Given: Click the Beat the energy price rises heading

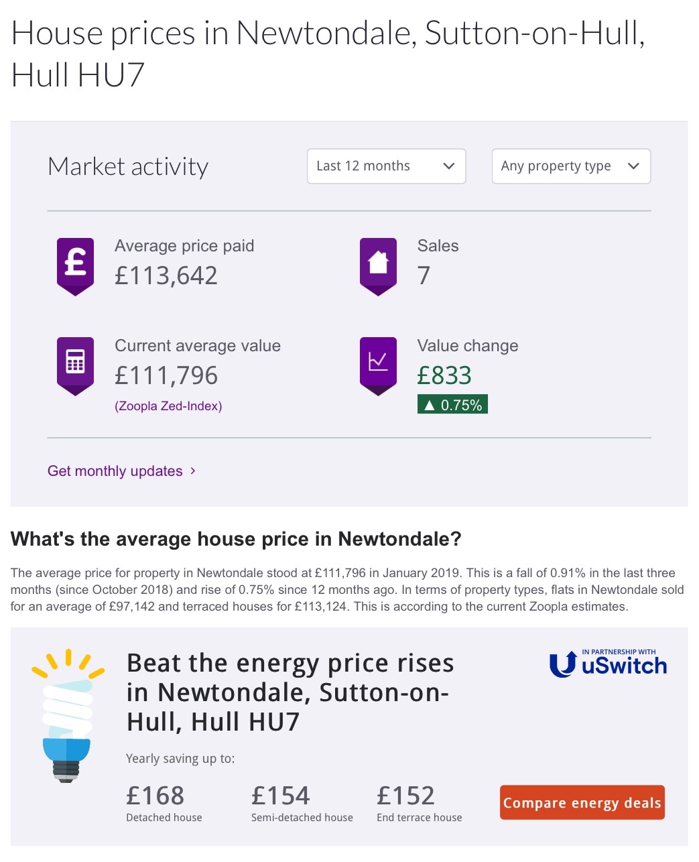Looking at the screenshot, I should [x=290, y=692].
